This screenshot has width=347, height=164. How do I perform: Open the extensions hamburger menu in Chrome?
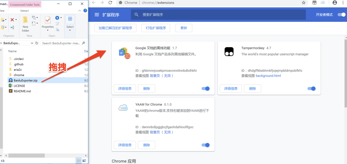[97, 15]
